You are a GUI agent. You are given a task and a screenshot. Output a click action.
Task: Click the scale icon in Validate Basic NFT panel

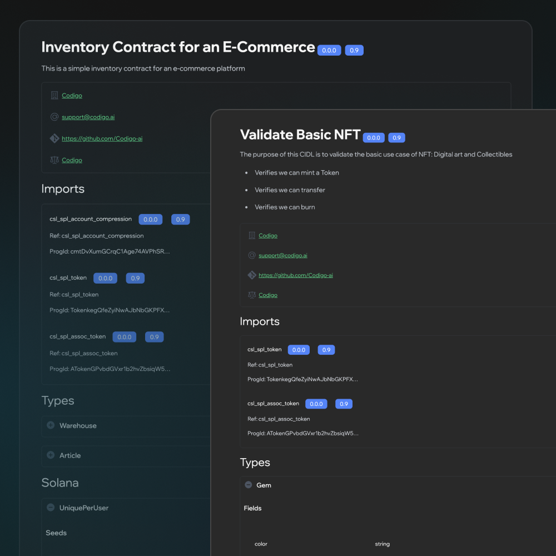[x=252, y=295]
